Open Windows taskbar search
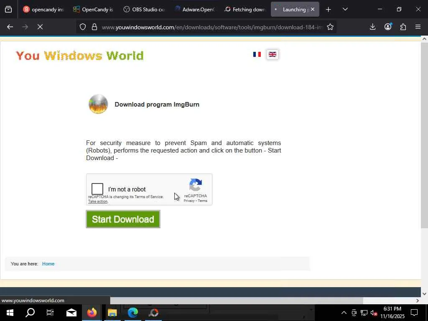The height and width of the screenshot is (321, 428). [x=30, y=313]
